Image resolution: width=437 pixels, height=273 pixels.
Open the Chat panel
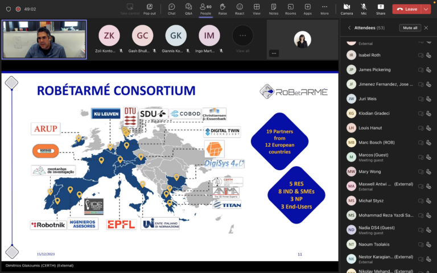tap(172, 9)
